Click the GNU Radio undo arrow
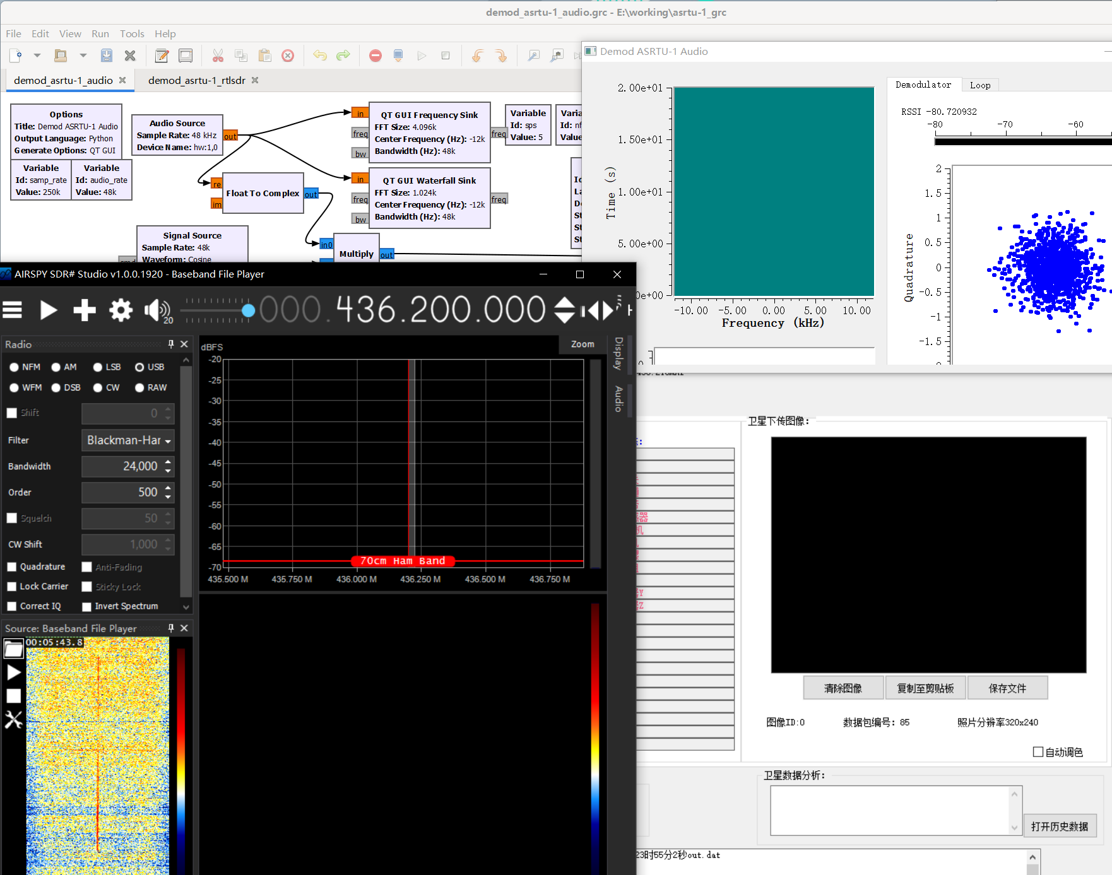1112x875 pixels. tap(320, 56)
